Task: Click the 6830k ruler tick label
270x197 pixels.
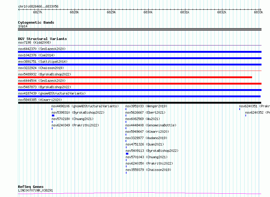Action: (x=148, y=12)
